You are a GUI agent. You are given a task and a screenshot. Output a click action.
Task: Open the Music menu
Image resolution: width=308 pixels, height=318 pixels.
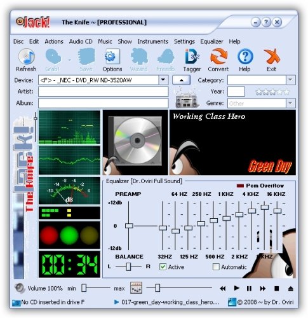[105, 41]
